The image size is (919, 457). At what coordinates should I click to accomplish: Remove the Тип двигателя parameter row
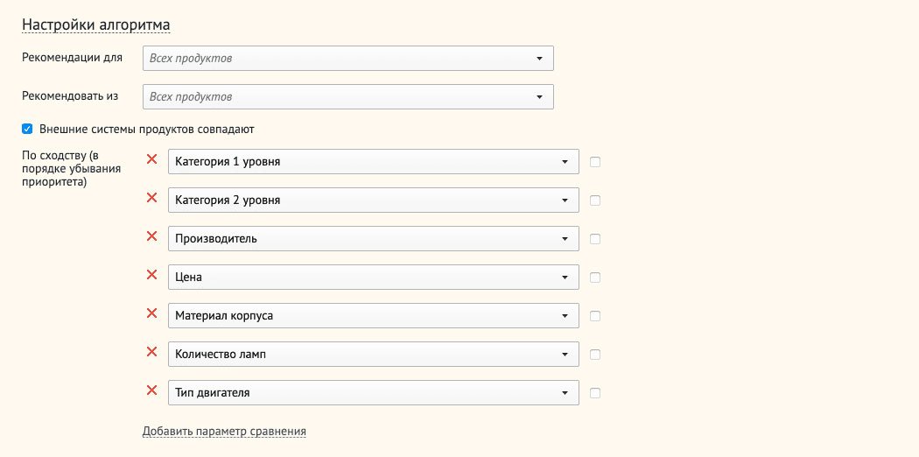click(x=151, y=390)
